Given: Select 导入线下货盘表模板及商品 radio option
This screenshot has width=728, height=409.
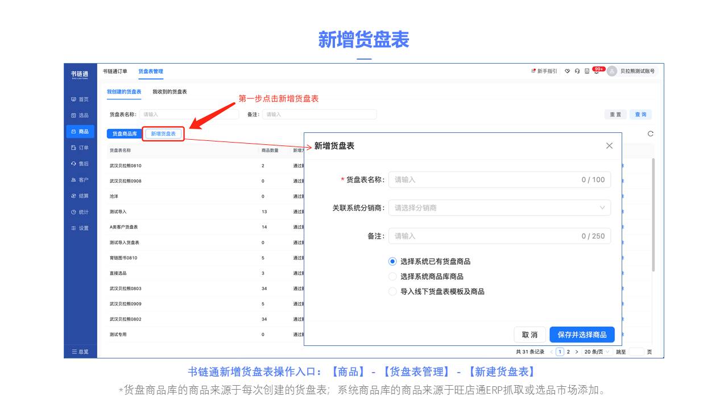Looking at the screenshot, I should 392,291.
